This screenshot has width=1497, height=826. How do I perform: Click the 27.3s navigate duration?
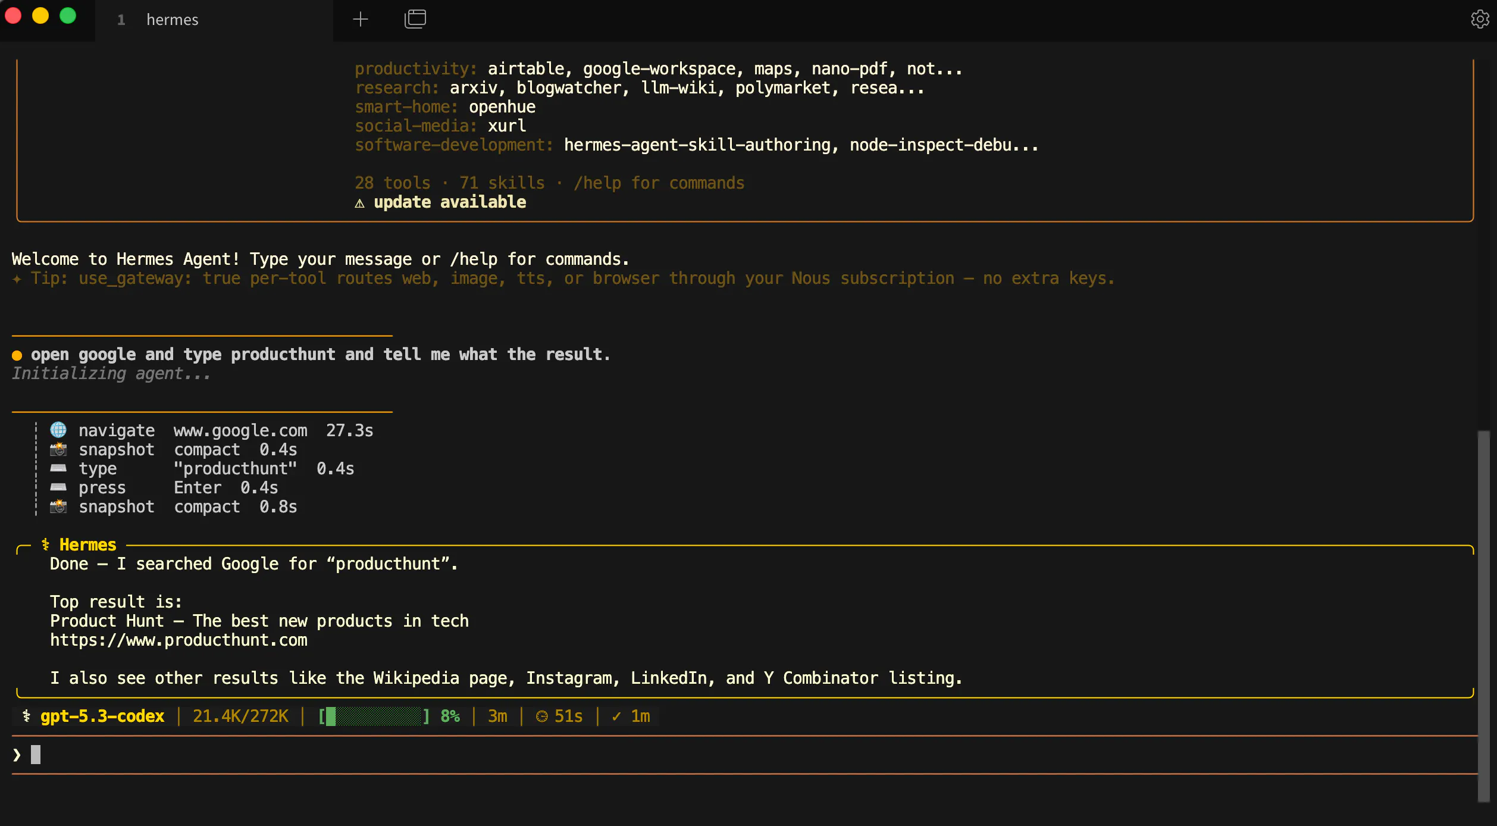click(350, 430)
